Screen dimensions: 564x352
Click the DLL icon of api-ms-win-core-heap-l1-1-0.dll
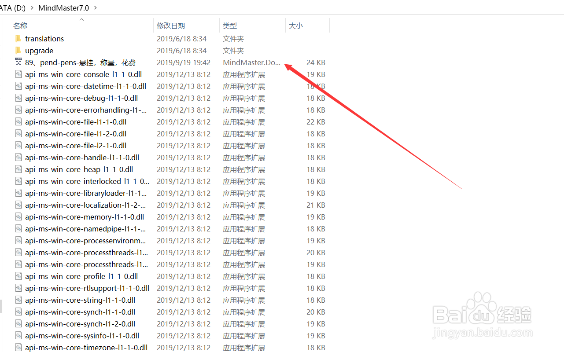18,169
